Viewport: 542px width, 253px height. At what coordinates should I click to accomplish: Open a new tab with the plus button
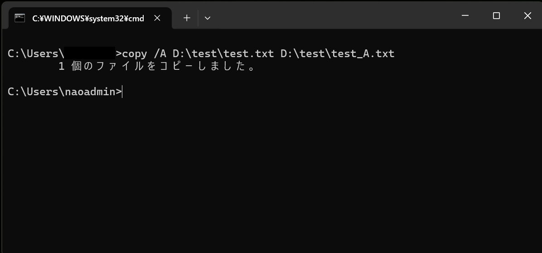(x=187, y=18)
